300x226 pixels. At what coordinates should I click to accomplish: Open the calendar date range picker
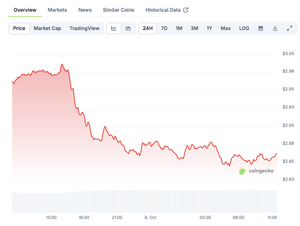pos(260,28)
